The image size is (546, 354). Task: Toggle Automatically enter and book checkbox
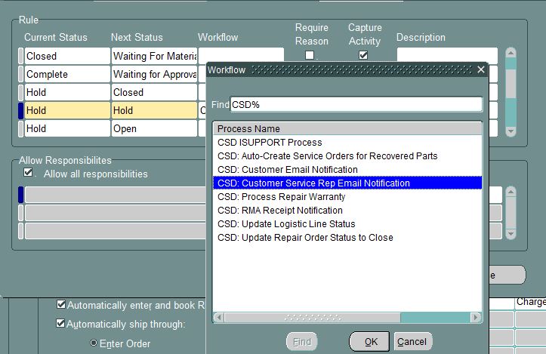(61, 305)
